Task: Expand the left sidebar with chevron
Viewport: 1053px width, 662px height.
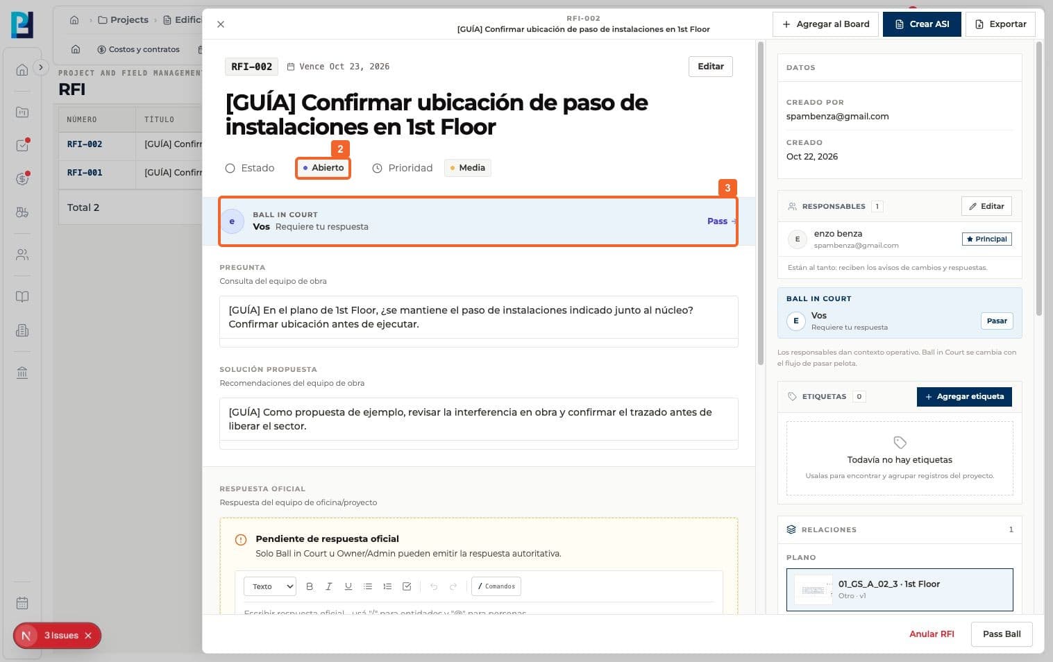Action: (x=41, y=67)
